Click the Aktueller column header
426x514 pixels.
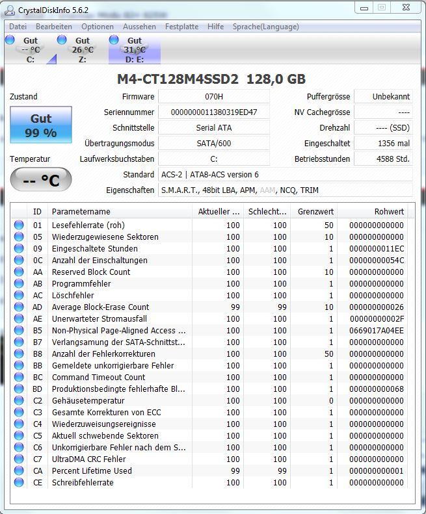click(x=217, y=211)
